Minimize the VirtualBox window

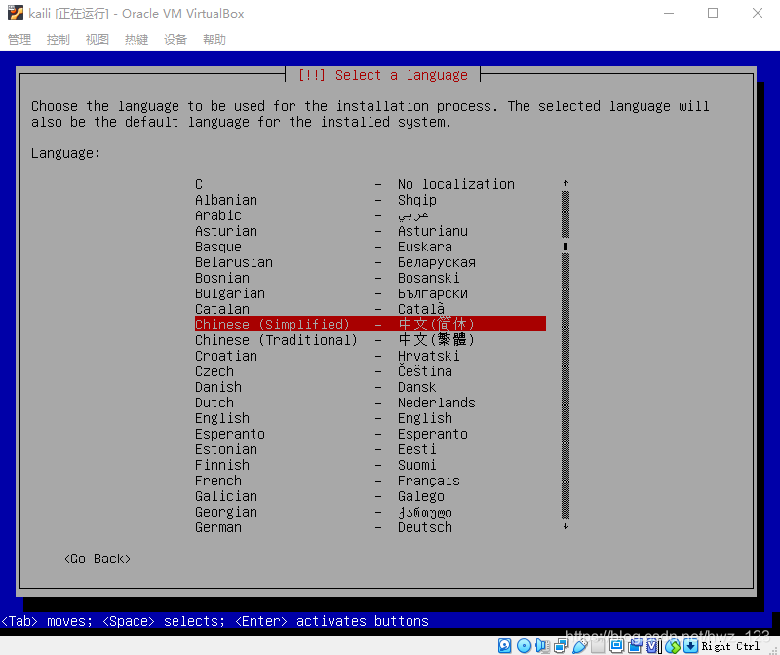(x=669, y=13)
